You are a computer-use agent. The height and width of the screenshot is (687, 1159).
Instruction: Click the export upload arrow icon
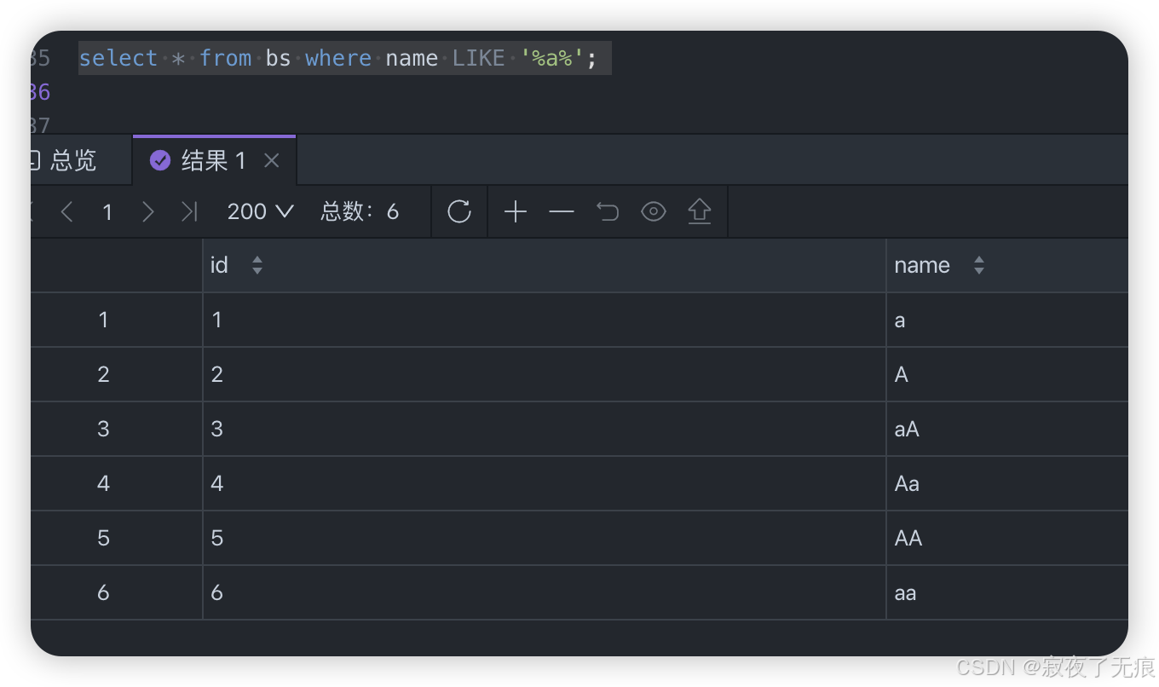pos(700,211)
